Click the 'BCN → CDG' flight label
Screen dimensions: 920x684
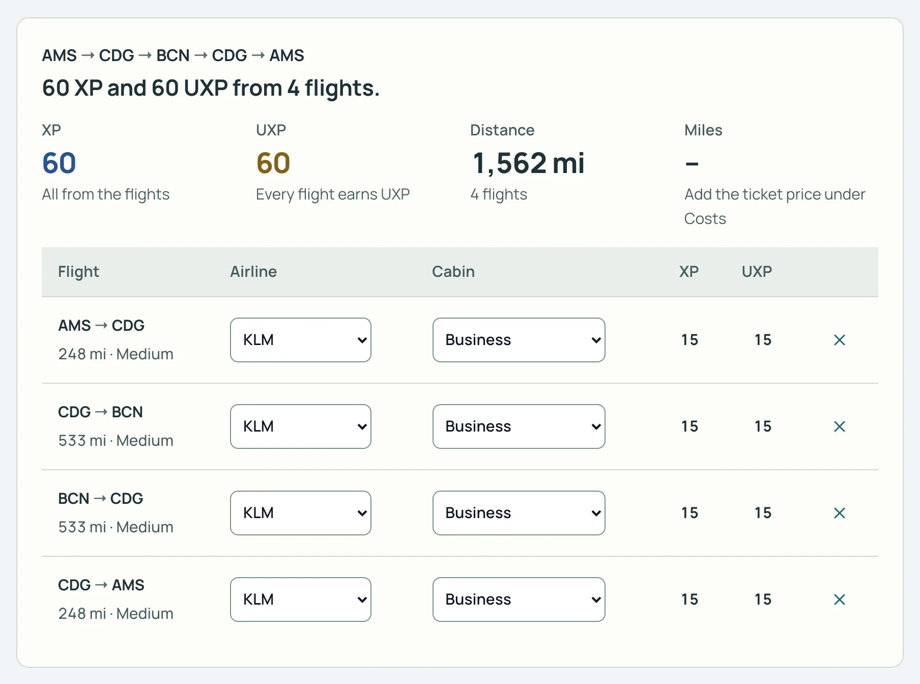100,498
